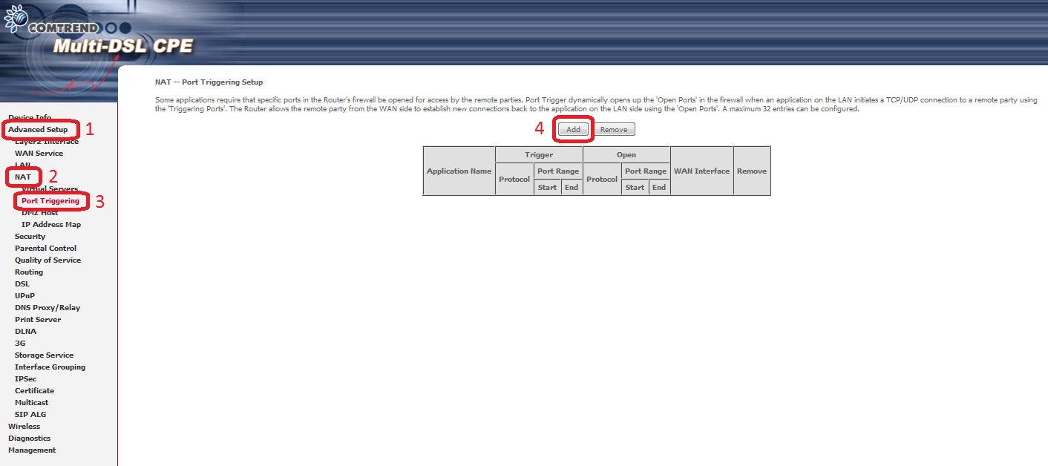Click the Application Name column header

pyautogui.click(x=459, y=171)
